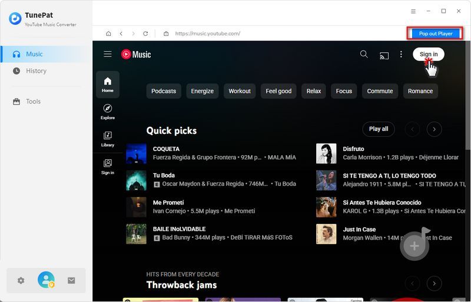Viewport: 471px width, 302px height.
Task: Click the COQUETA song thumbnail
Action: coord(136,153)
